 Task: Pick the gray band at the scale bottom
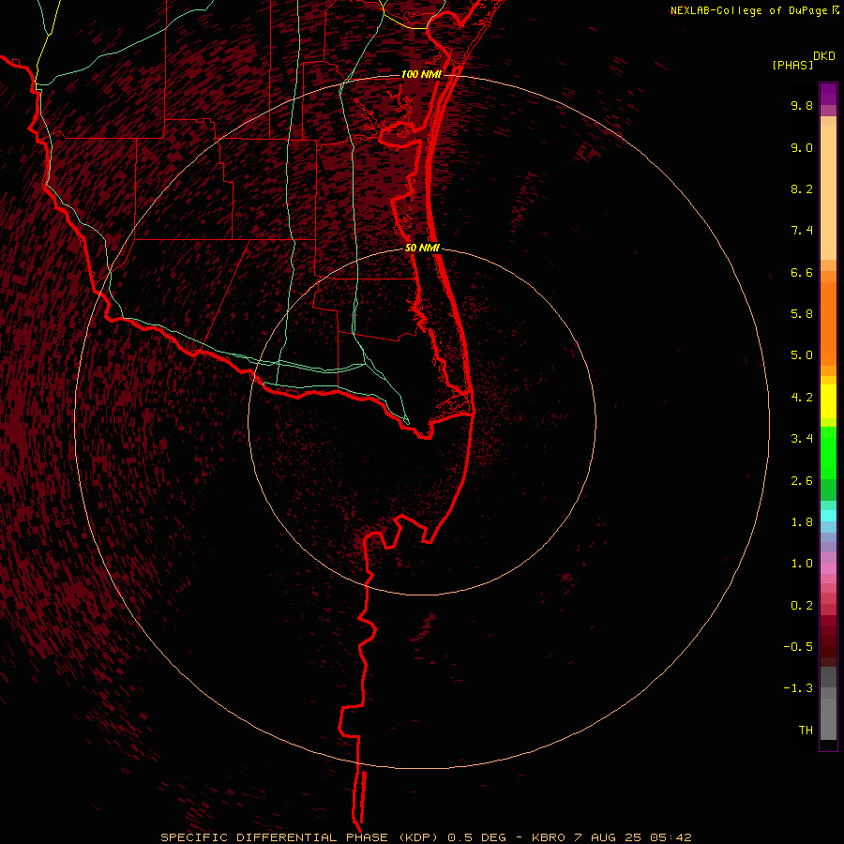pyautogui.click(x=828, y=718)
